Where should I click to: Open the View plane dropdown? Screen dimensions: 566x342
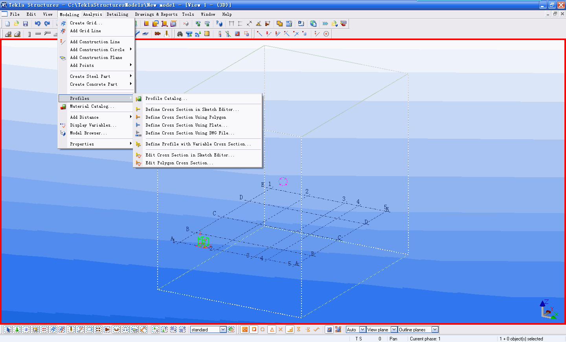(394, 329)
